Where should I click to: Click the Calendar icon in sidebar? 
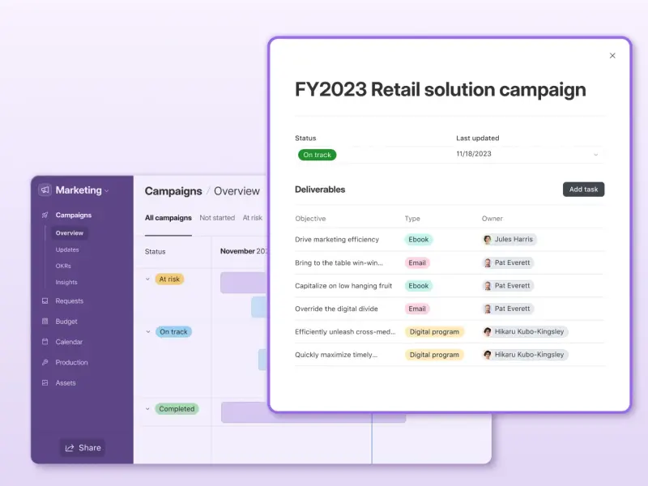(45, 342)
